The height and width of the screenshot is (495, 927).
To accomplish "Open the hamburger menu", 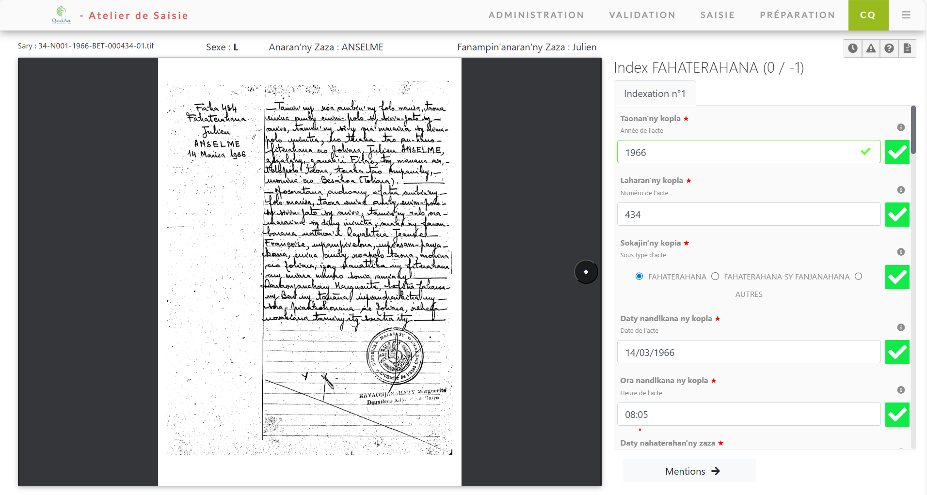I will coord(906,15).
